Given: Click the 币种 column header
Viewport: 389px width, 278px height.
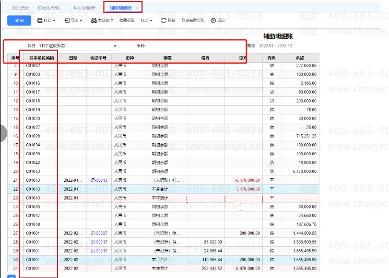Looking at the screenshot, I should pyautogui.click(x=130, y=58).
